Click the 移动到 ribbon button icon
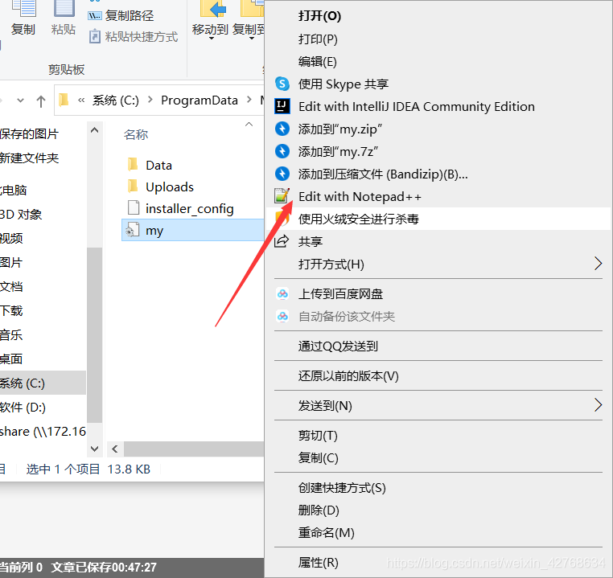Screen dimensions: 613x578 tap(213, 9)
